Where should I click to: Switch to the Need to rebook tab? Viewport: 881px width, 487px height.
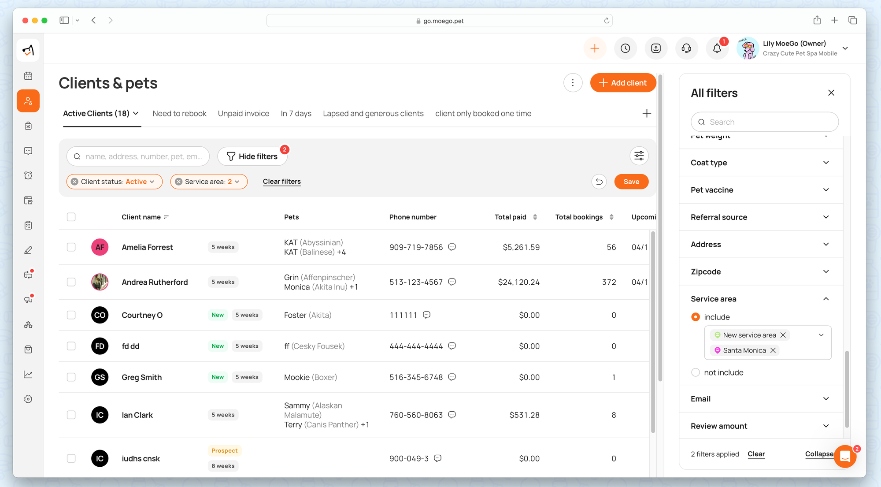pos(179,114)
